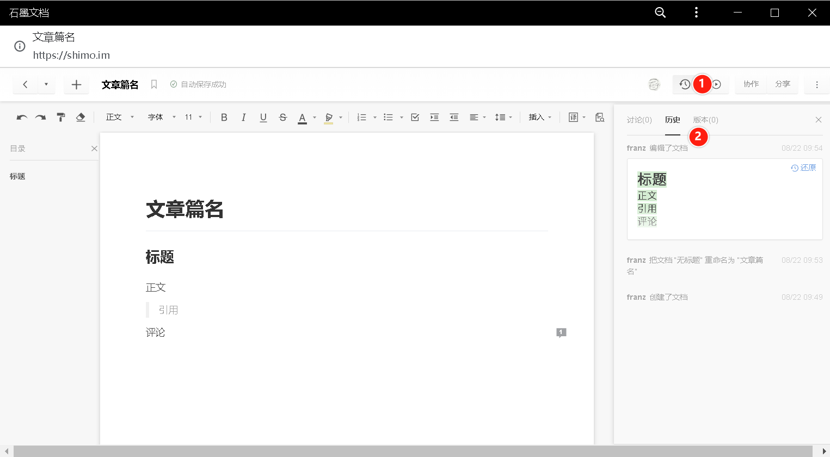Increase paragraph indent
The height and width of the screenshot is (457, 830).
[x=434, y=117]
